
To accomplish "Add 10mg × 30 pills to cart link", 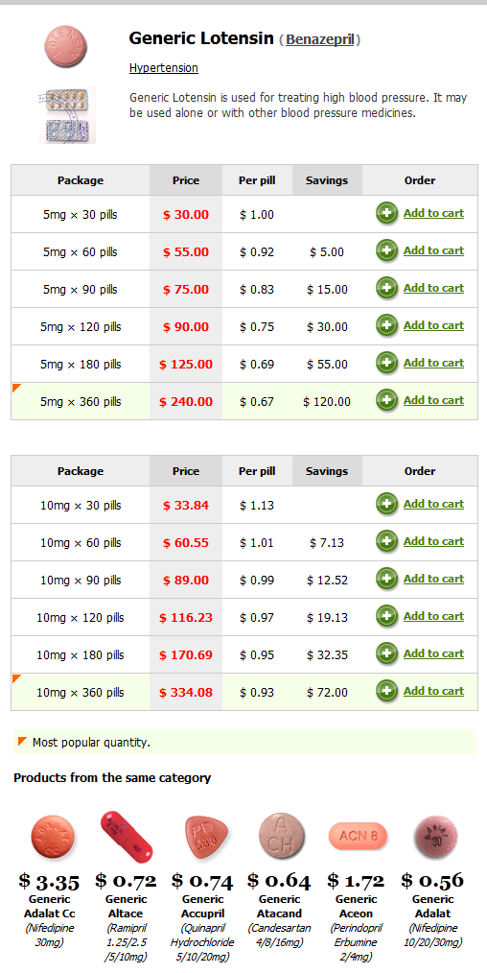I will coord(433,504).
